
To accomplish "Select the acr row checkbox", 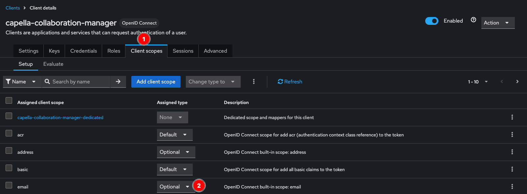I will tap(9, 133).
